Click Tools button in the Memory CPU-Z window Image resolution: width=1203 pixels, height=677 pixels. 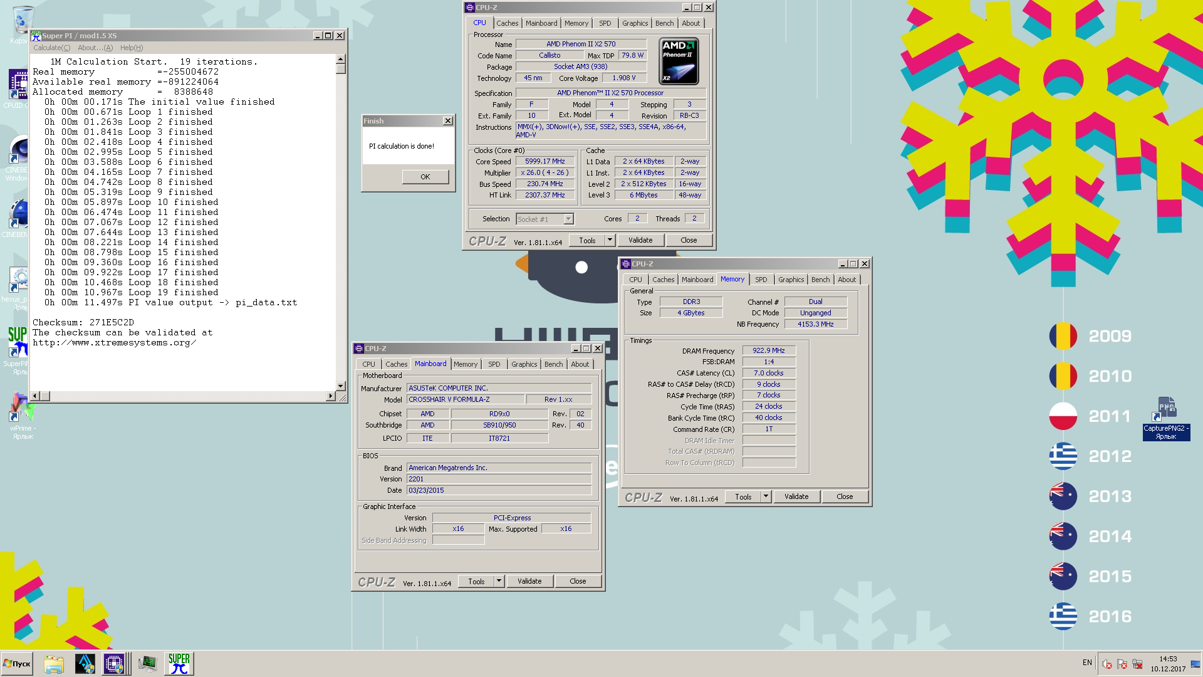(743, 496)
